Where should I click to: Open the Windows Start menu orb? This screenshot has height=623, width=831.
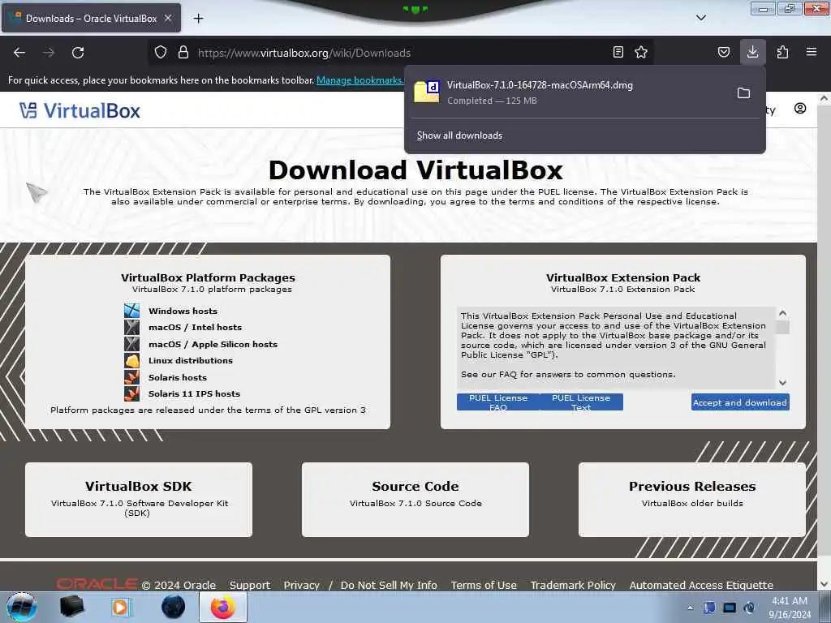pyautogui.click(x=22, y=607)
